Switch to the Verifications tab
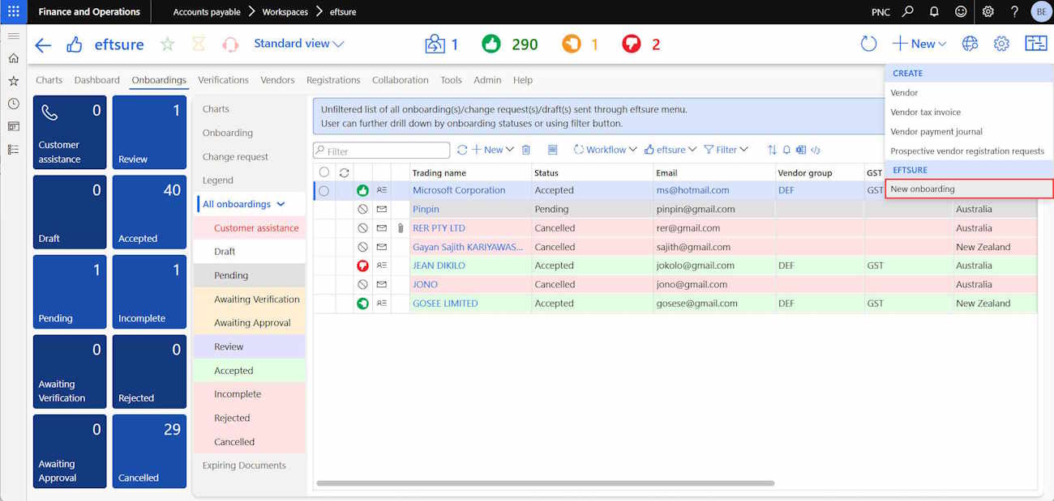Image resolution: width=1054 pixels, height=501 pixels. pyautogui.click(x=223, y=80)
